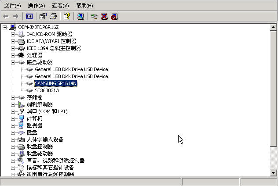Viewport: 278px width, 186px height.
Task: Click the Uninstall device red X icon
Action: (x=104, y=16)
